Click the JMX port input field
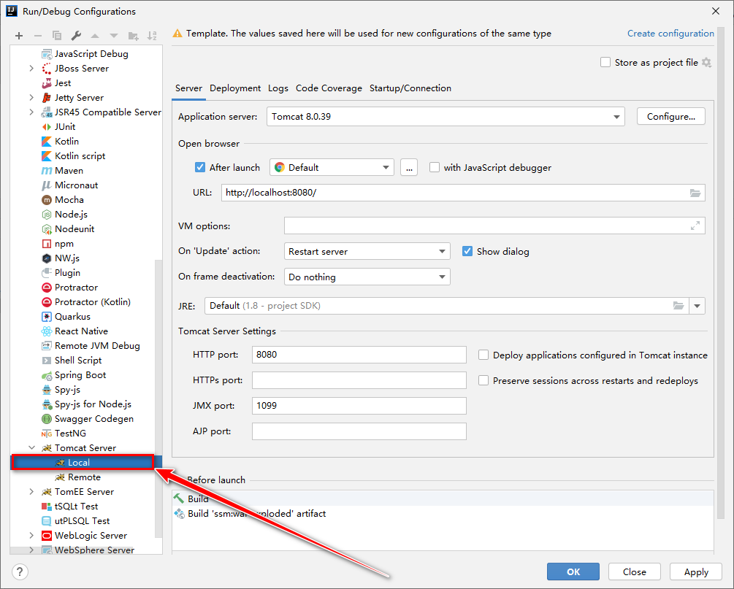 click(x=359, y=406)
